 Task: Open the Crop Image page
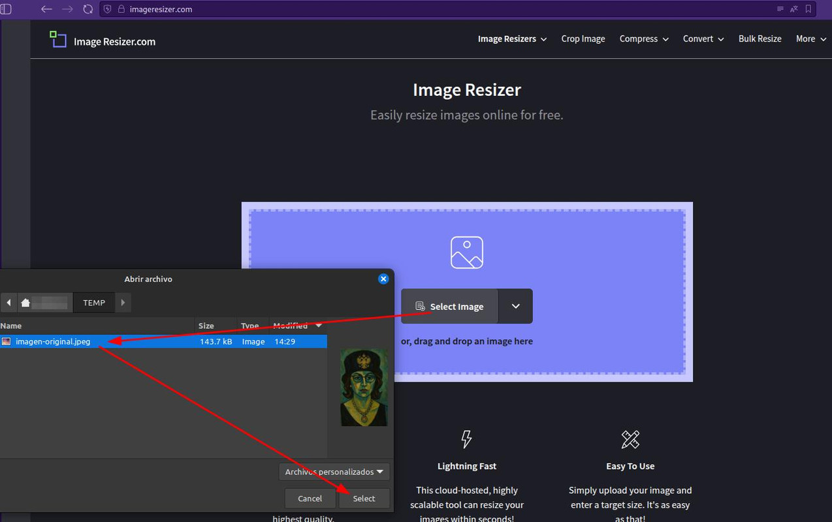click(x=583, y=39)
